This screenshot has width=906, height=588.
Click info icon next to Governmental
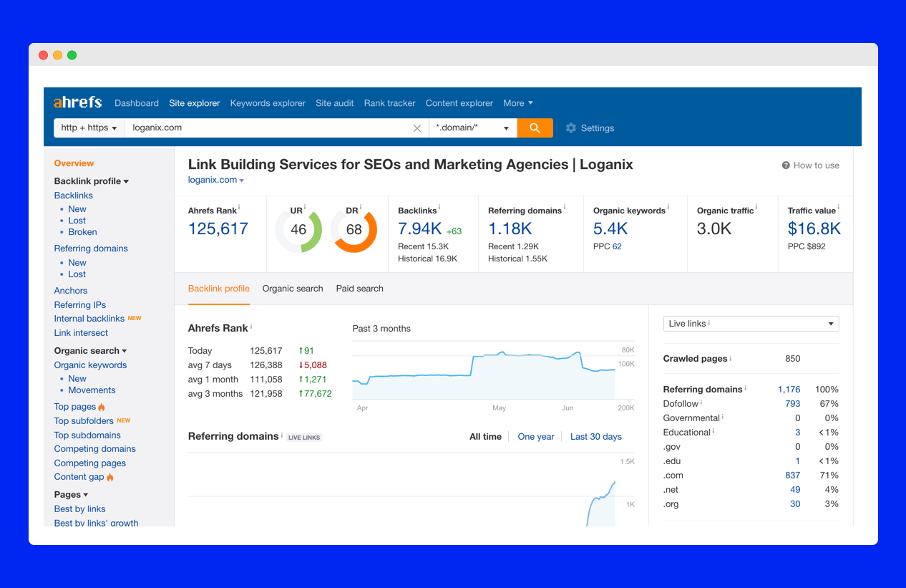tap(723, 417)
